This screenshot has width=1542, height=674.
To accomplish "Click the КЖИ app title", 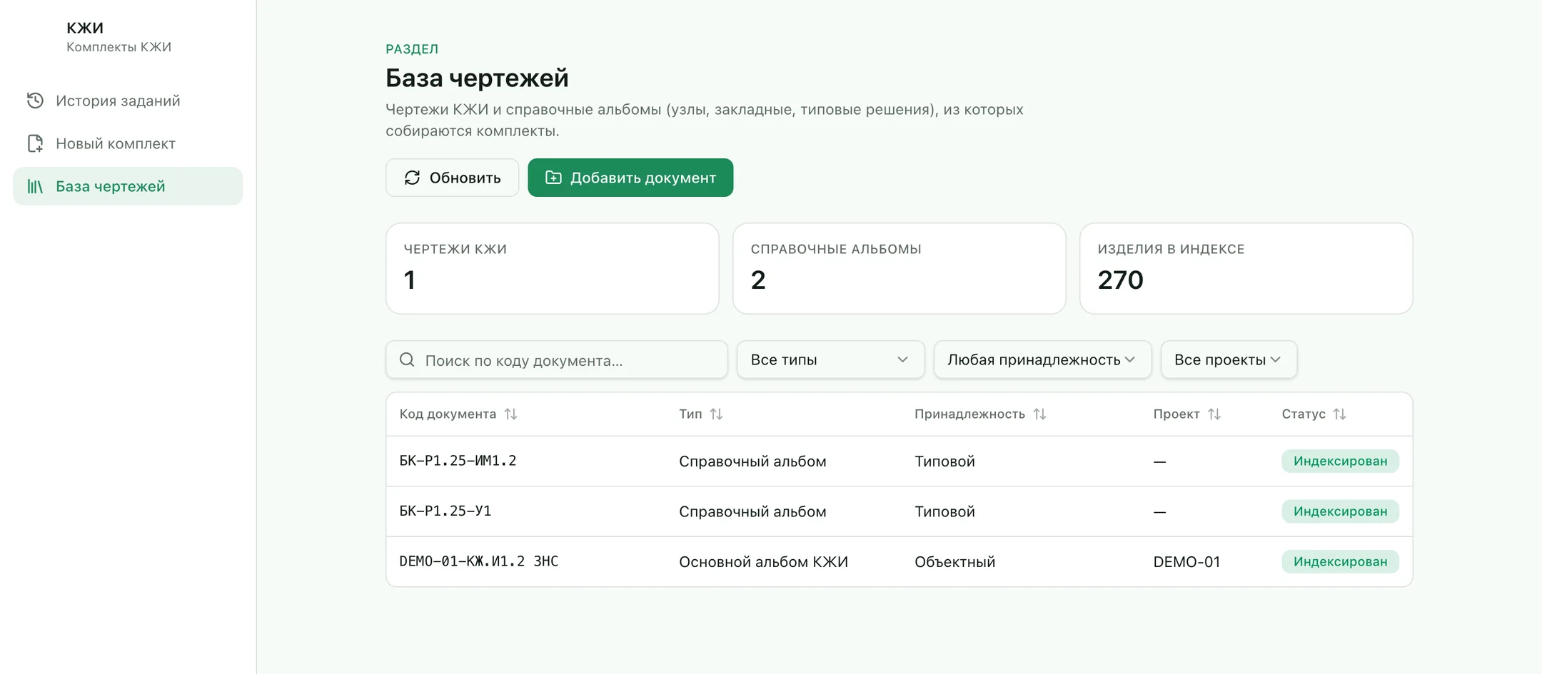I will (x=85, y=28).
